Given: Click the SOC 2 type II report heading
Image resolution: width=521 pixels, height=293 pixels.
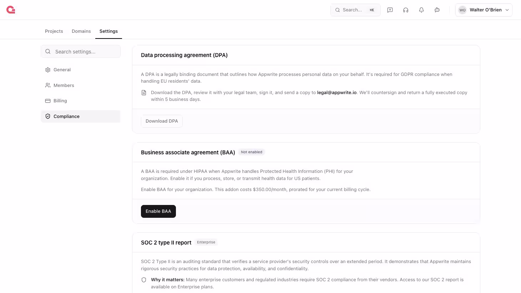Looking at the screenshot, I should click(166, 243).
